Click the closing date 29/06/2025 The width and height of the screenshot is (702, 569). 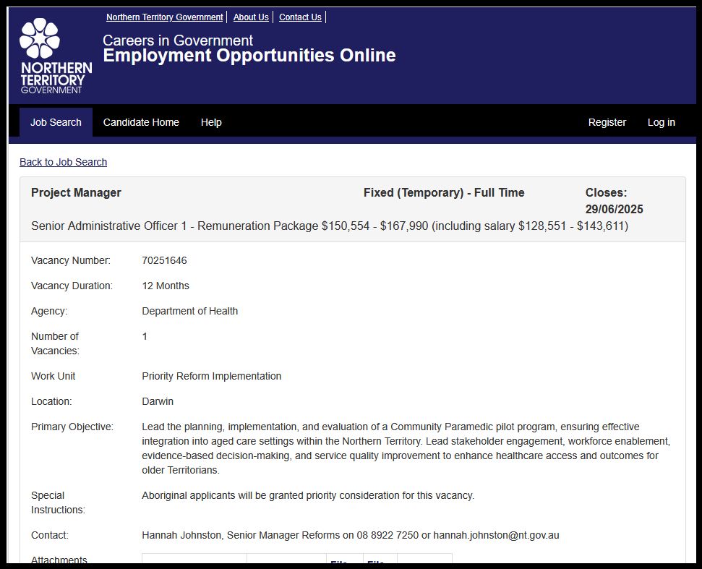tap(615, 209)
